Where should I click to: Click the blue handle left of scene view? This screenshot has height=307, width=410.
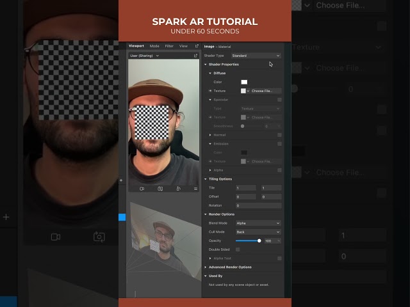(x=122, y=217)
